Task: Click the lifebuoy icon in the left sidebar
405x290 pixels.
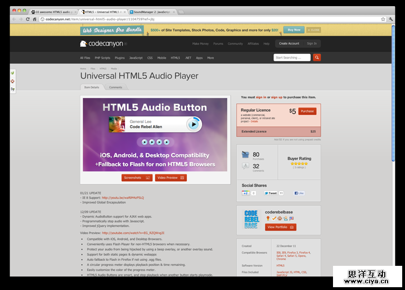Action: tap(12, 81)
